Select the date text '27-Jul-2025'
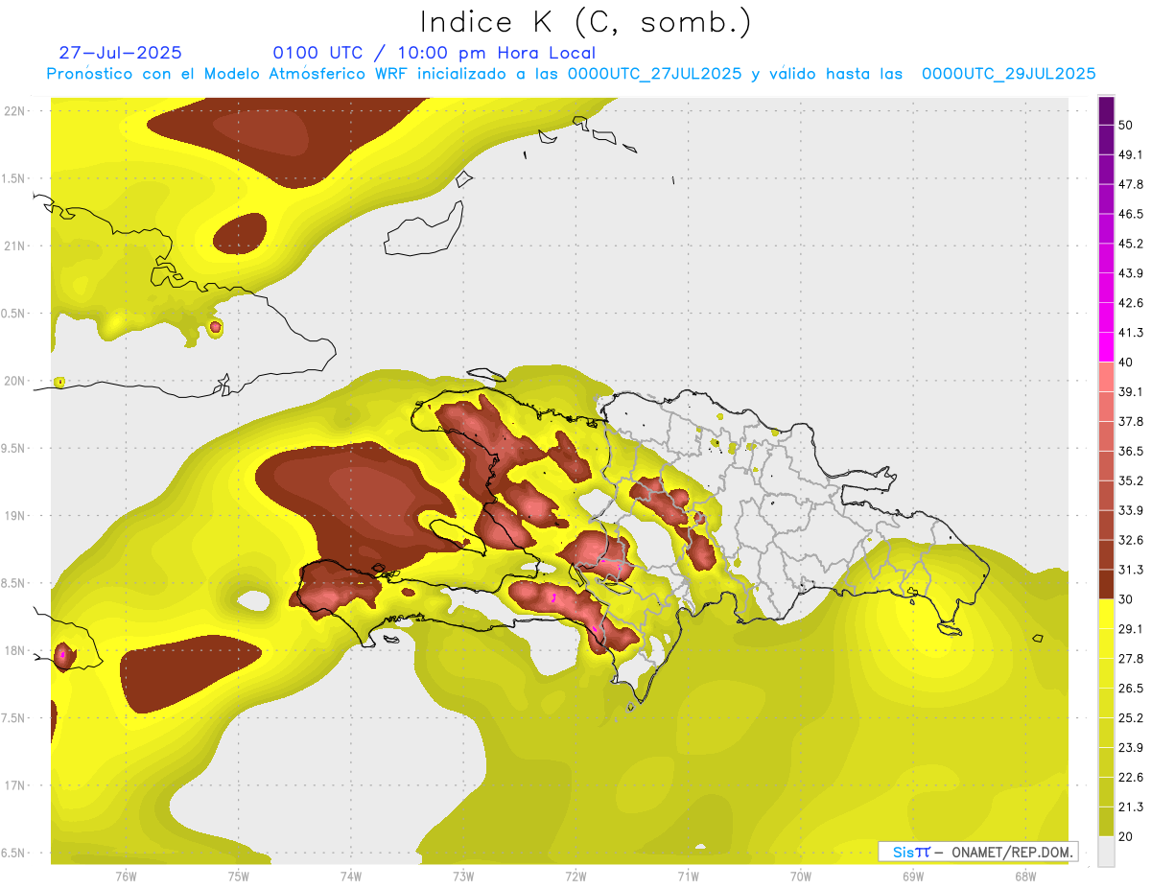 120,53
